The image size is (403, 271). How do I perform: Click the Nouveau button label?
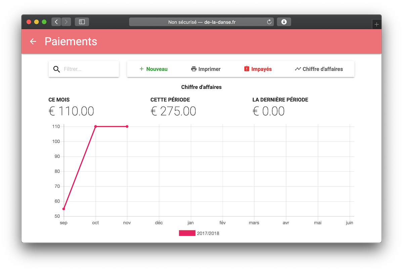[157, 69]
